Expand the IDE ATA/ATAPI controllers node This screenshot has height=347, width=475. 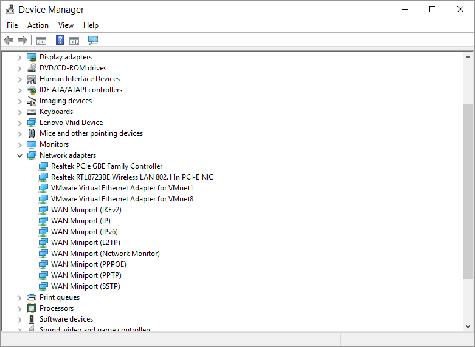(19, 90)
